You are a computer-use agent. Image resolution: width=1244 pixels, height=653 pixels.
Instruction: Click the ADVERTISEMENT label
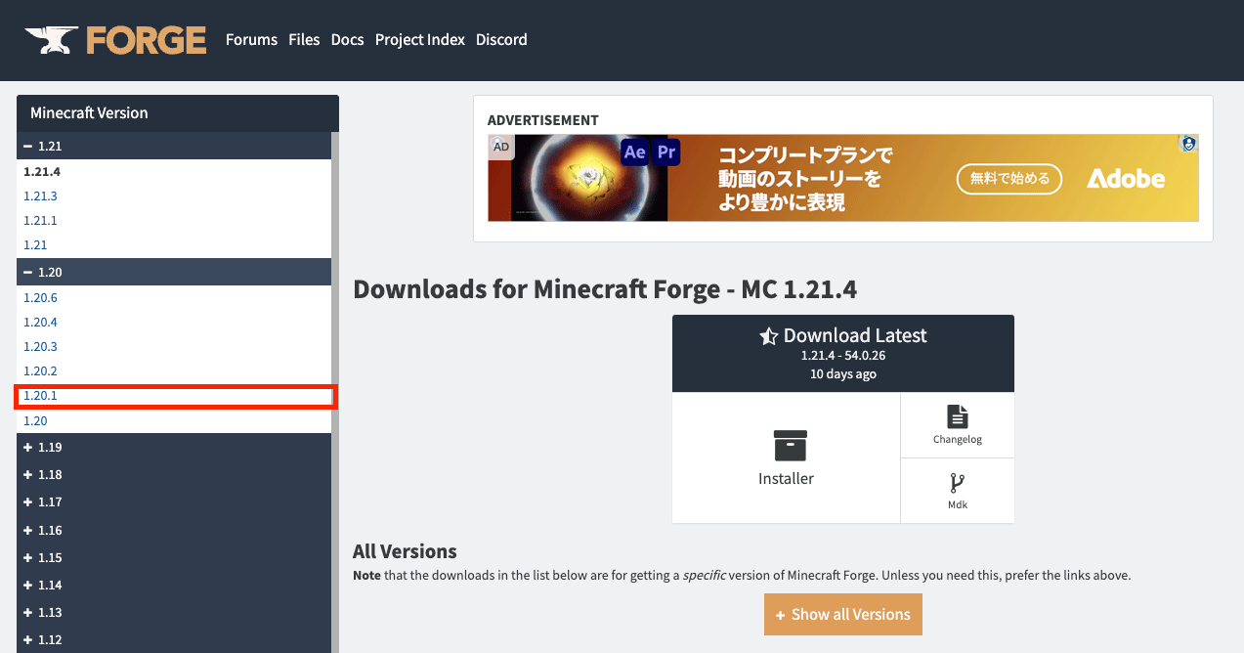(x=543, y=120)
